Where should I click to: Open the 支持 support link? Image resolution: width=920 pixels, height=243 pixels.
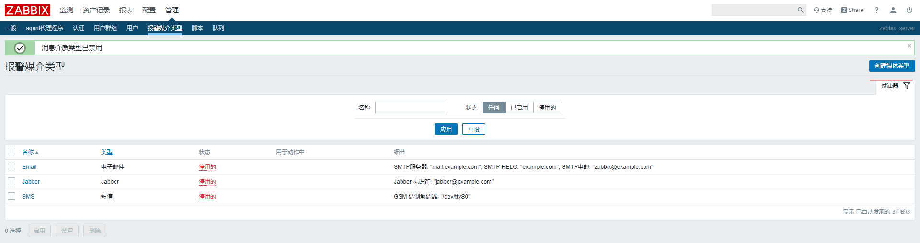(823, 10)
